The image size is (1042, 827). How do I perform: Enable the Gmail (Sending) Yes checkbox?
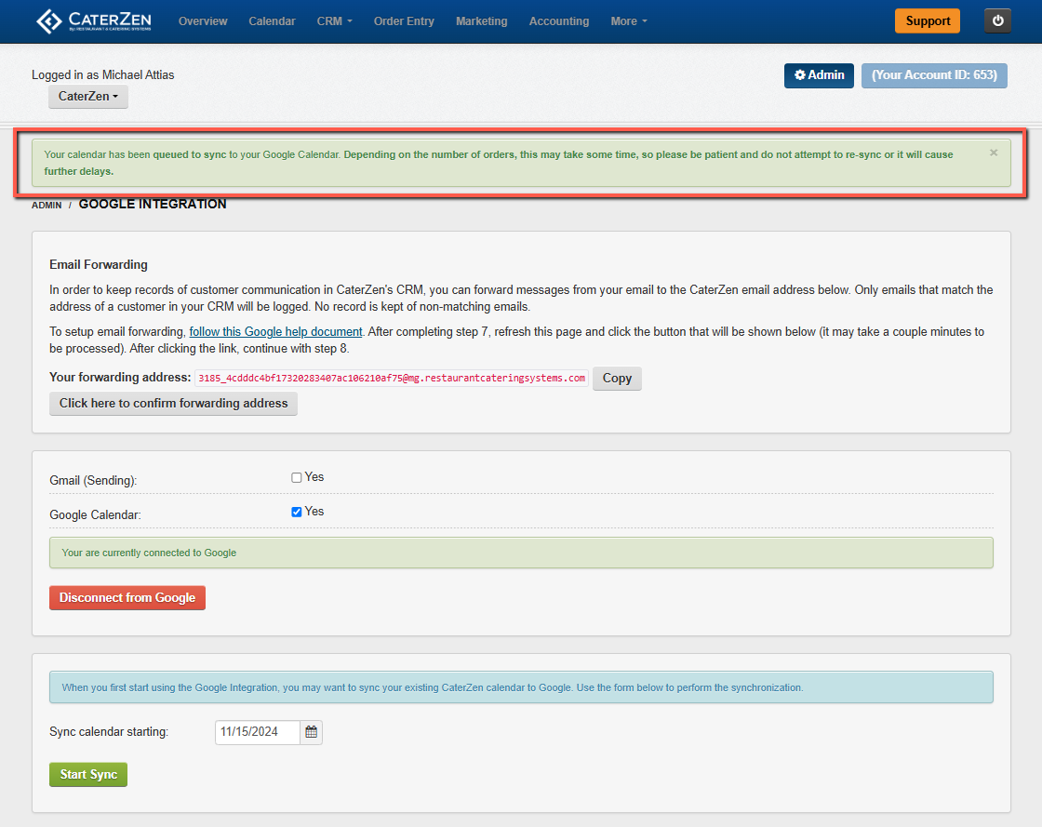point(297,477)
